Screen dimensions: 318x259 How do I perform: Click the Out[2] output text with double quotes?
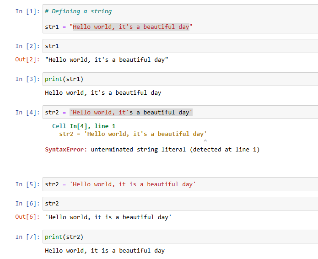click(107, 60)
